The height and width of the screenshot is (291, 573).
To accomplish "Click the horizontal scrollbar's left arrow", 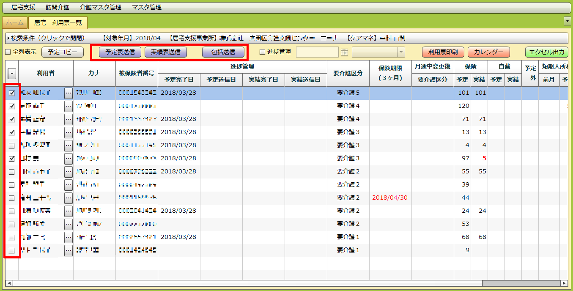I will click(x=8, y=283).
